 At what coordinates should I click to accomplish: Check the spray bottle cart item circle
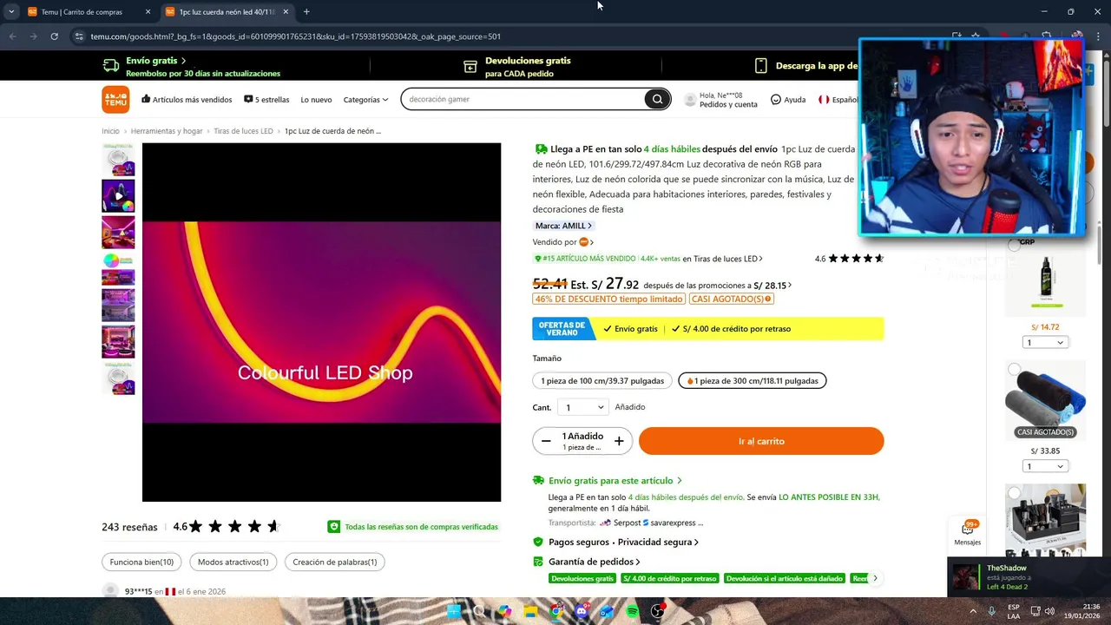pyautogui.click(x=1014, y=246)
